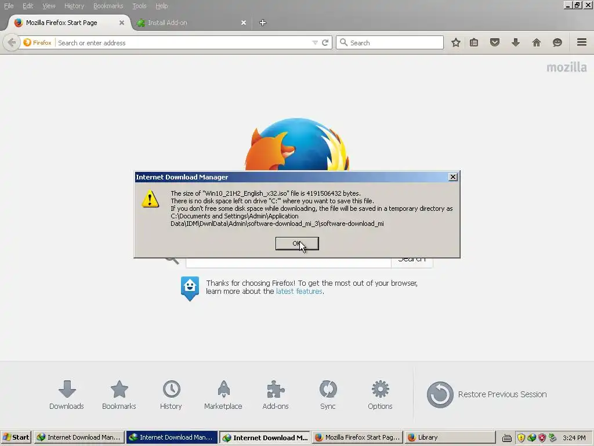Click the yellow shield security tray icon

pos(521,438)
